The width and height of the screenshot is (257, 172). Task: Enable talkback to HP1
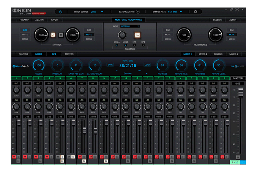(x=135, y=45)
